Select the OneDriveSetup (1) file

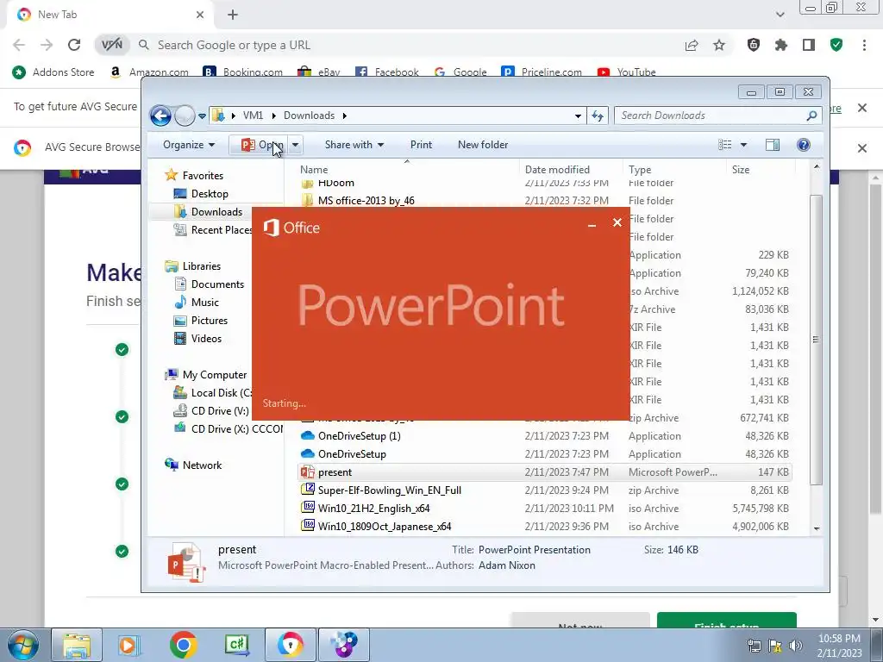coord(360,435)
